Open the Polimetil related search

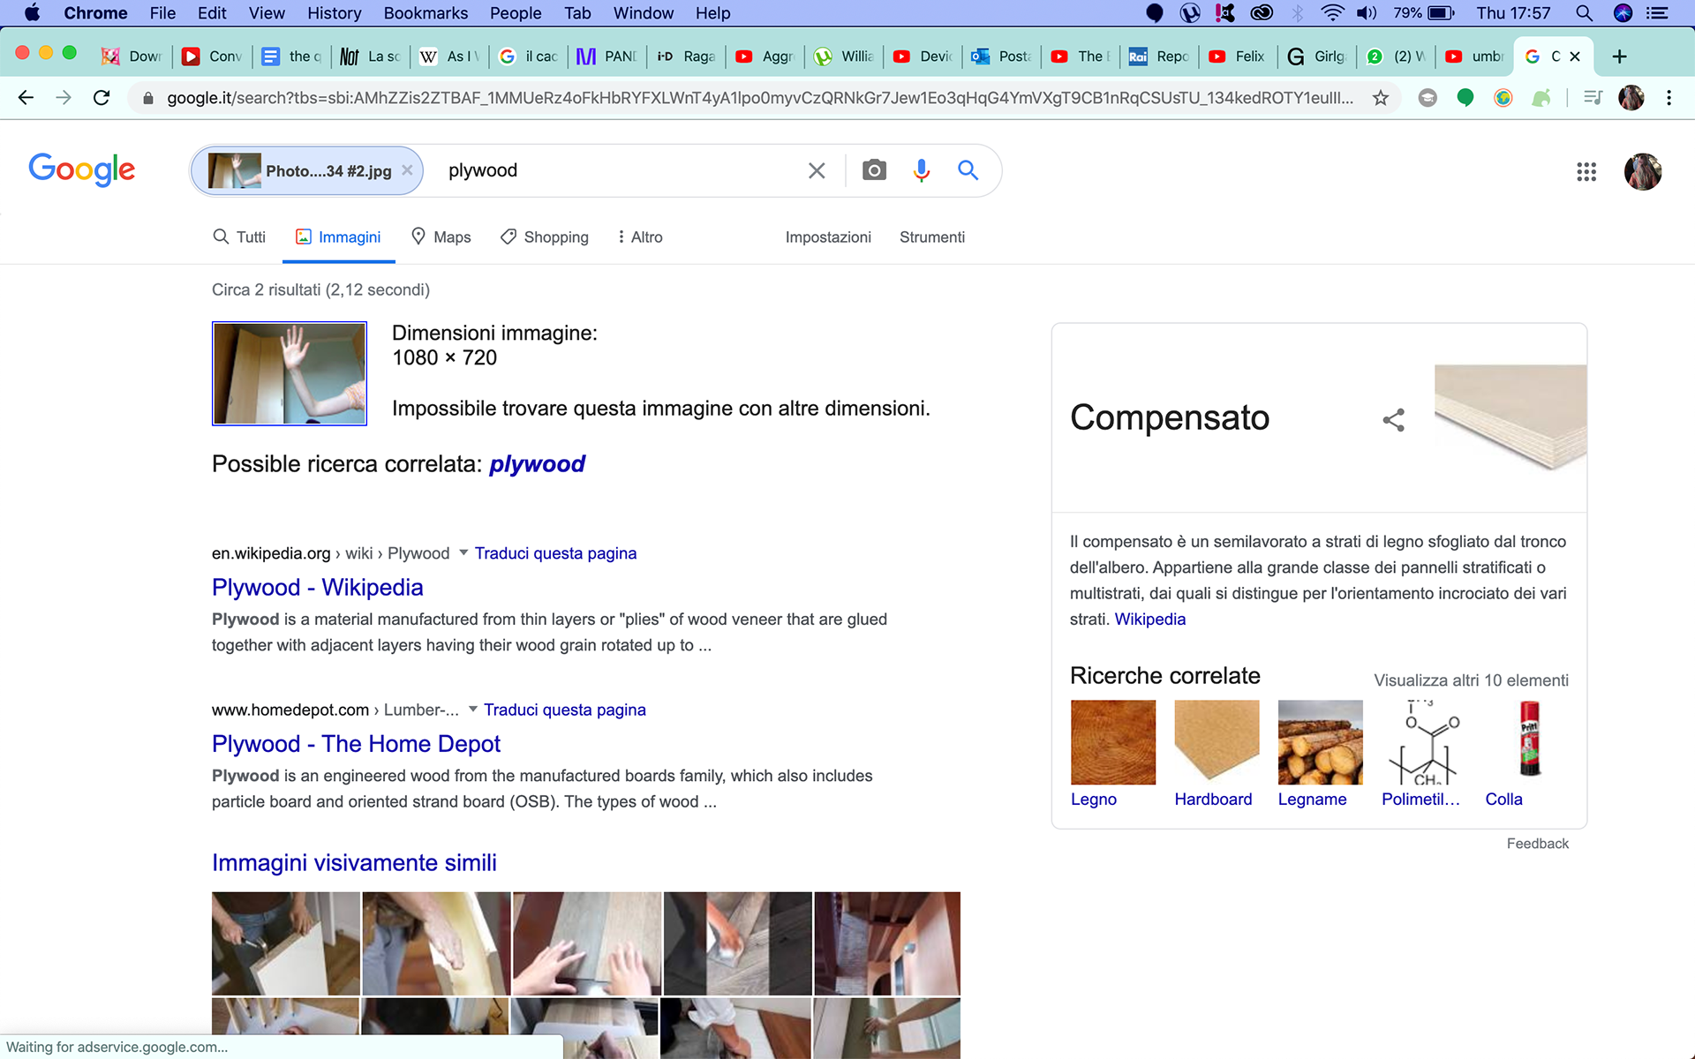1423,755
